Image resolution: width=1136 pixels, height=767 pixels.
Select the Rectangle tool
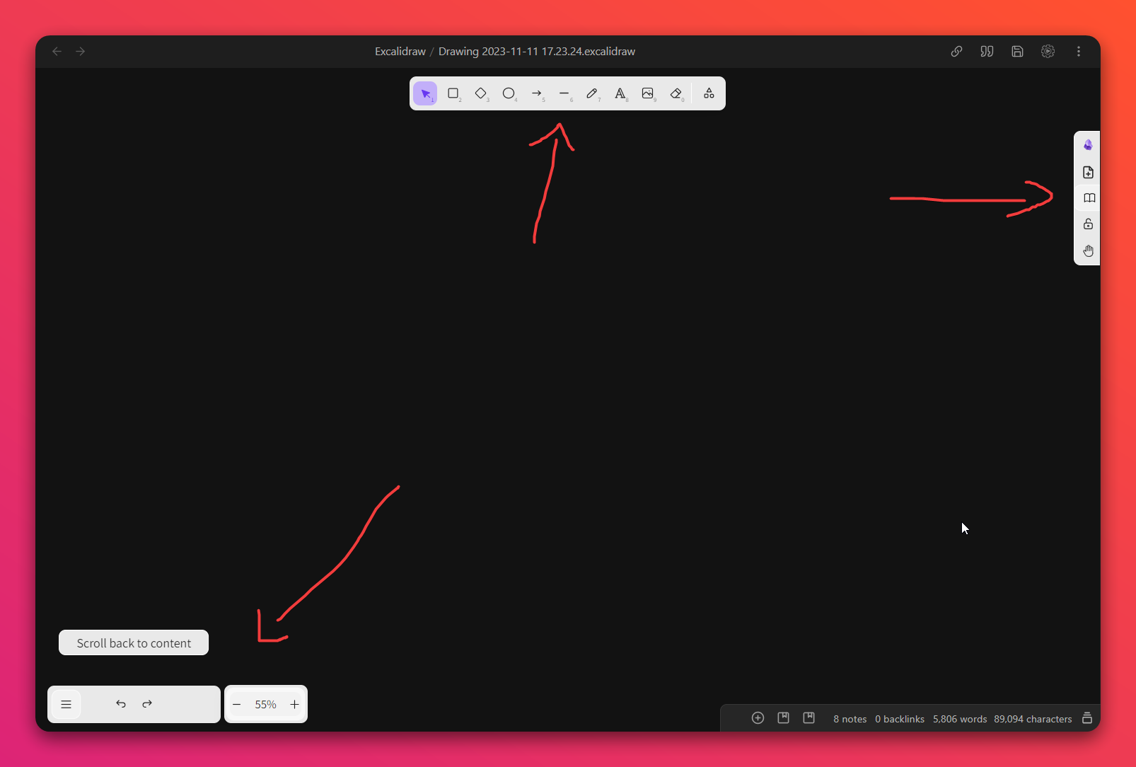click(453, 93)
